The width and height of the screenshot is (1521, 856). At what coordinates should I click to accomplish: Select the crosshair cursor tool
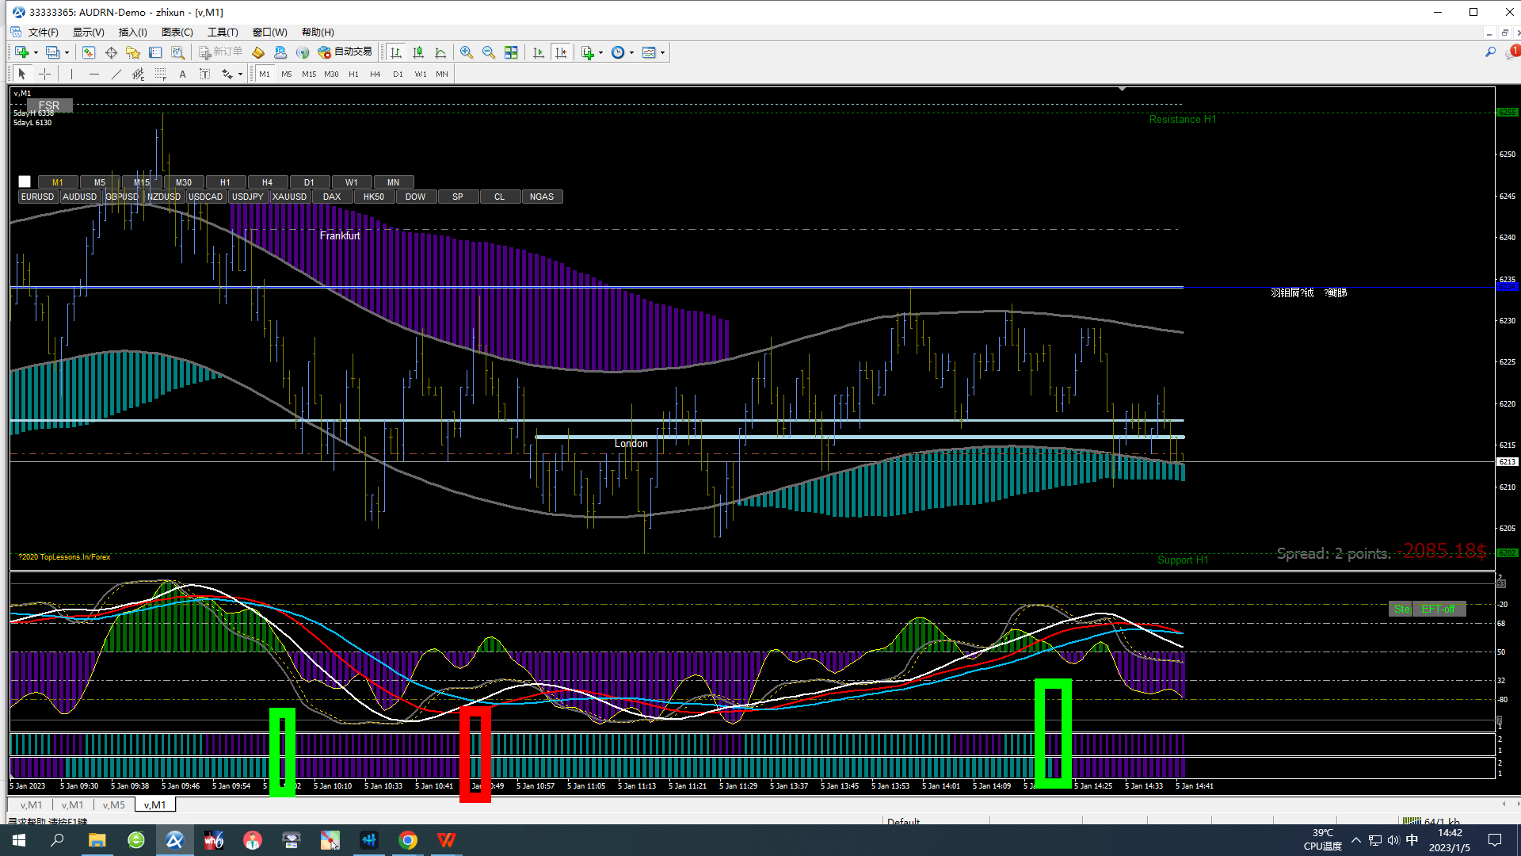(45, 74)
